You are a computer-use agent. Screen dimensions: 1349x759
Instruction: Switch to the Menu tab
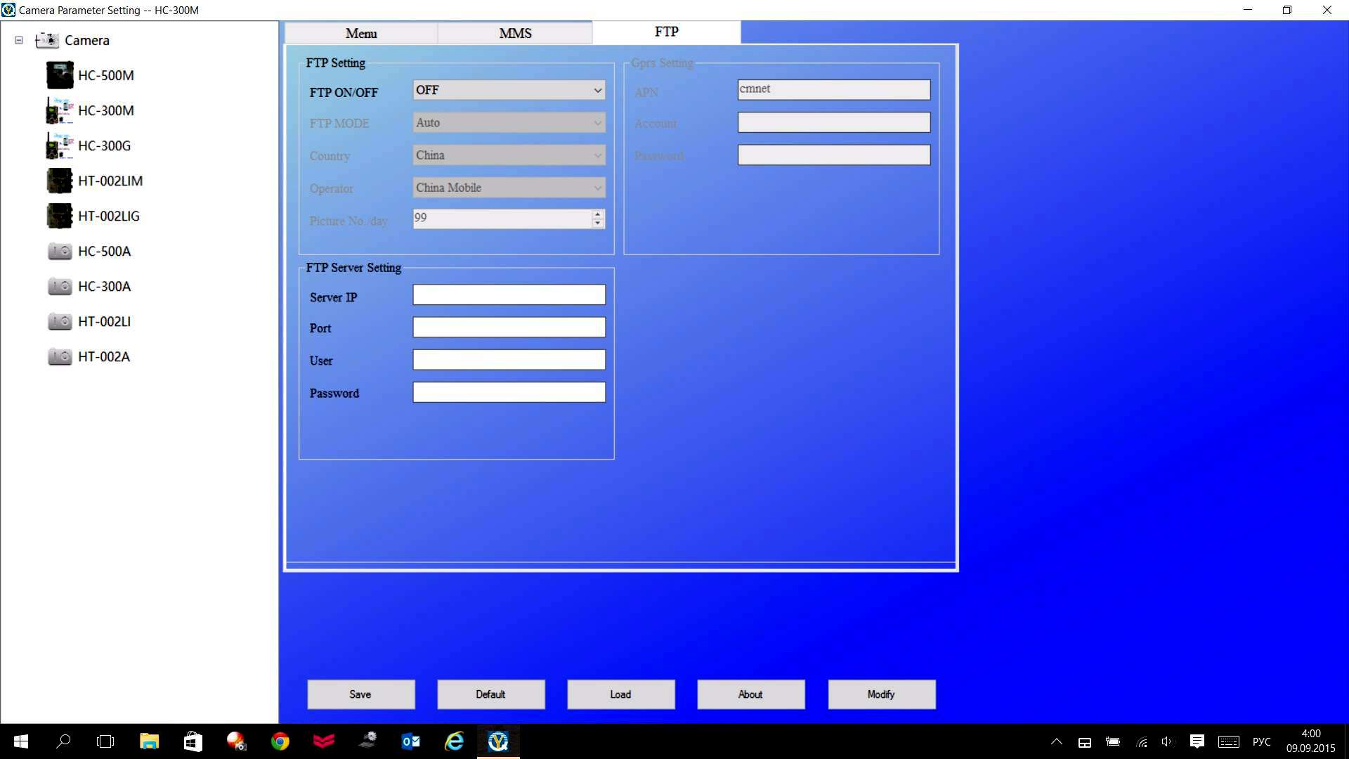tap(360, 33)
